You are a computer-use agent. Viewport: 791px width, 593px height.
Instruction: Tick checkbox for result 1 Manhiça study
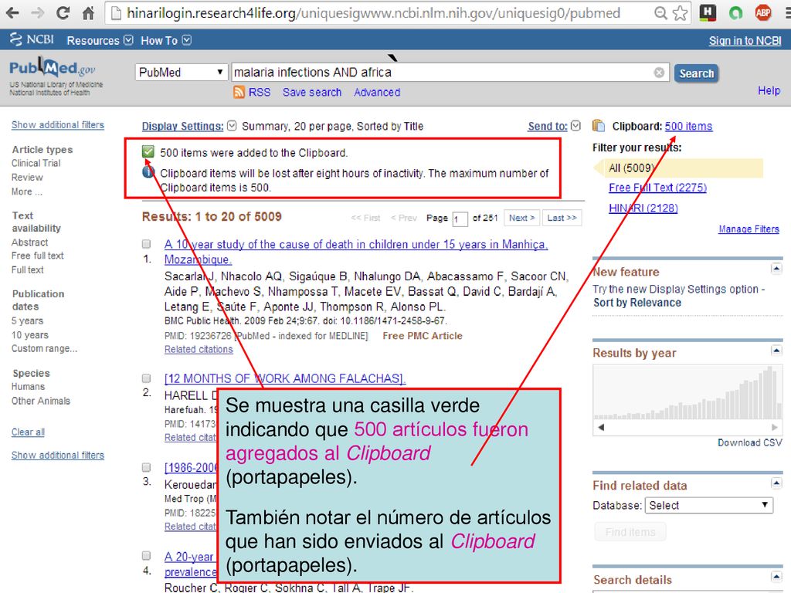click(x=146, y=244)
